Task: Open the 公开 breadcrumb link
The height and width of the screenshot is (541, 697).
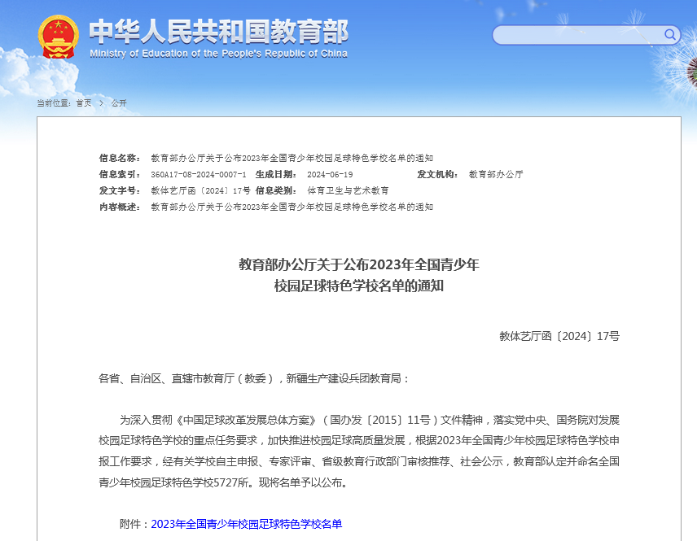Action: pyautogui.click(x=119, y=103)
